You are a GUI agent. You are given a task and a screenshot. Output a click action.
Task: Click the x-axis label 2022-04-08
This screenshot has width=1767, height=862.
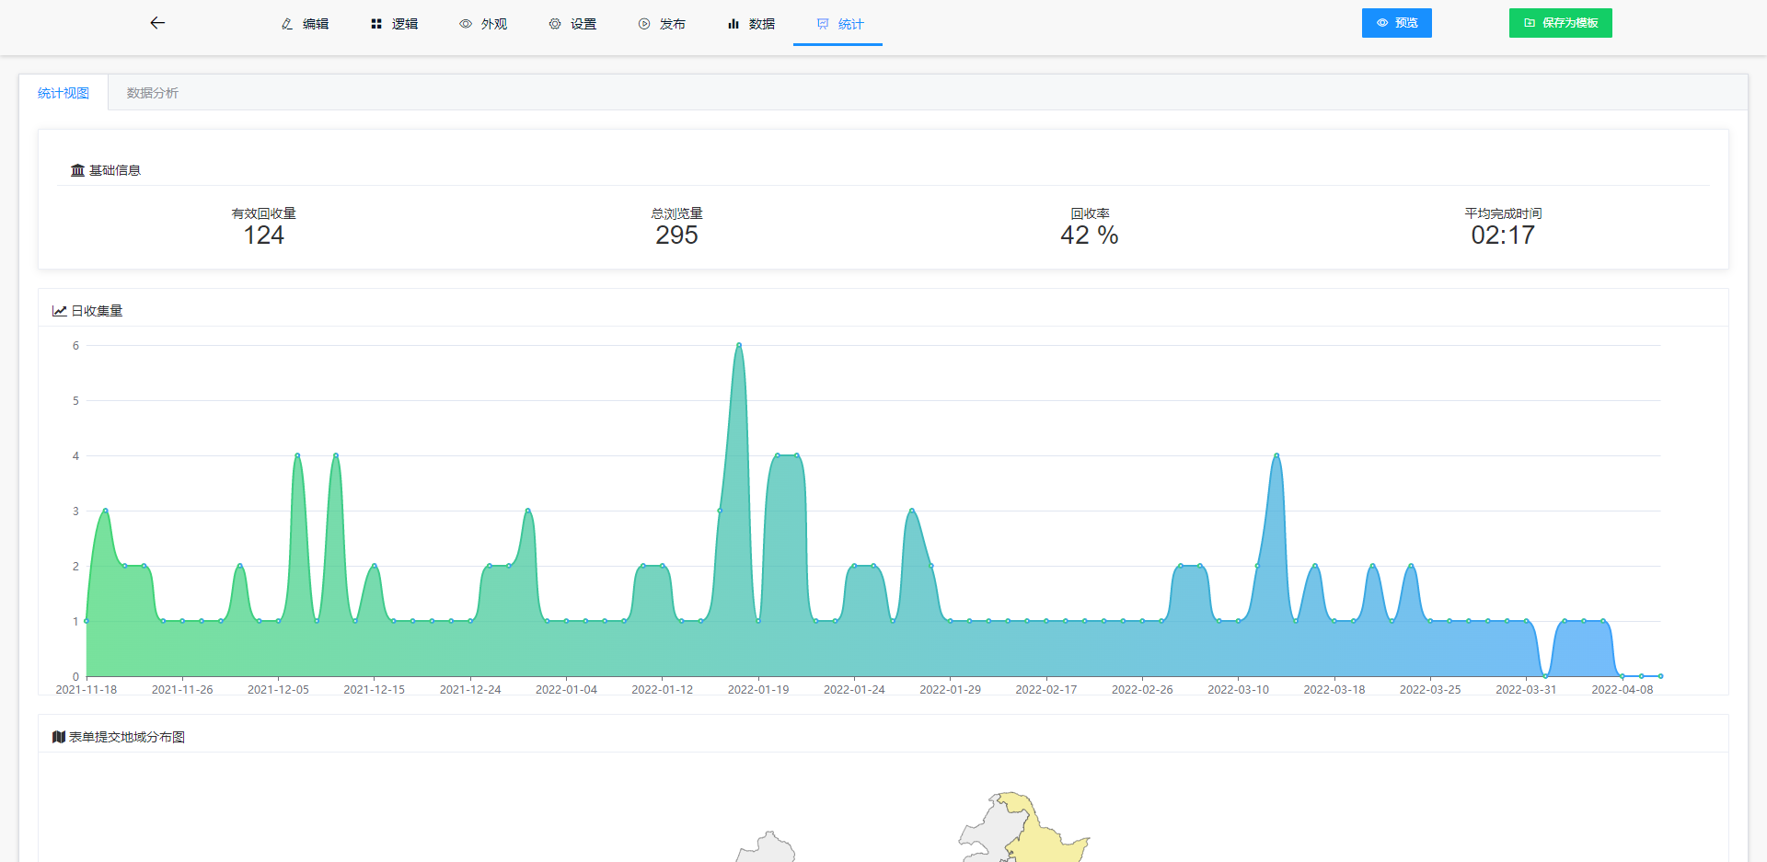click(1623, 689)
